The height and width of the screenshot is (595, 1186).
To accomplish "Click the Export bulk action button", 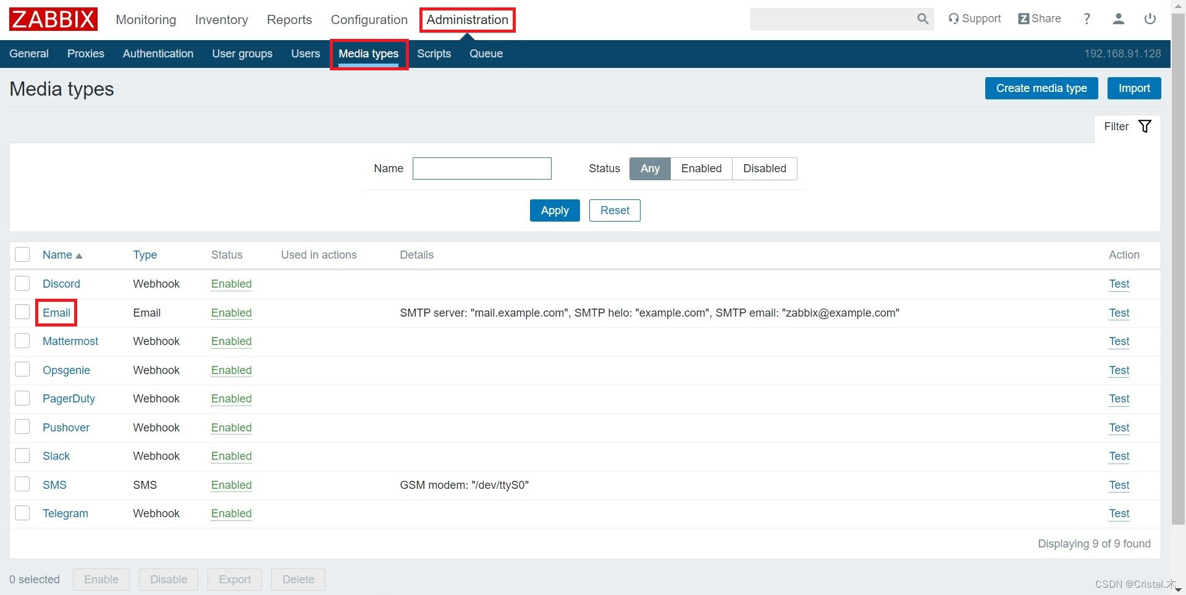I will coord(235,580).
